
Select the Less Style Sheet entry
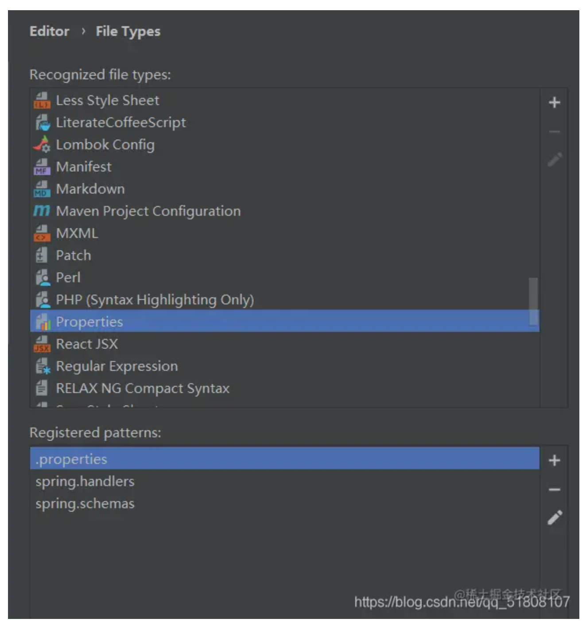[x=107, y=101]
